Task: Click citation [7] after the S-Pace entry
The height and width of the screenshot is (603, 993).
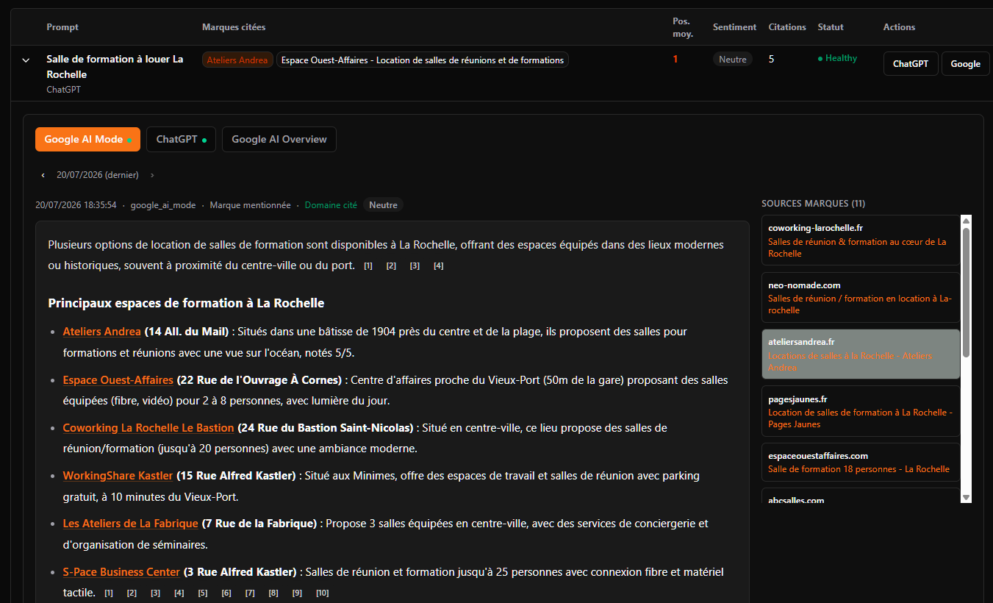Action: click(250, 593)
